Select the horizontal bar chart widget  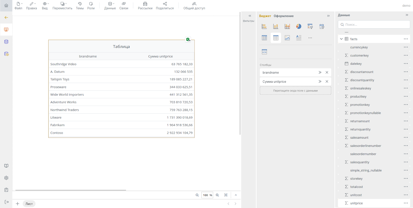tap(264, 26)
